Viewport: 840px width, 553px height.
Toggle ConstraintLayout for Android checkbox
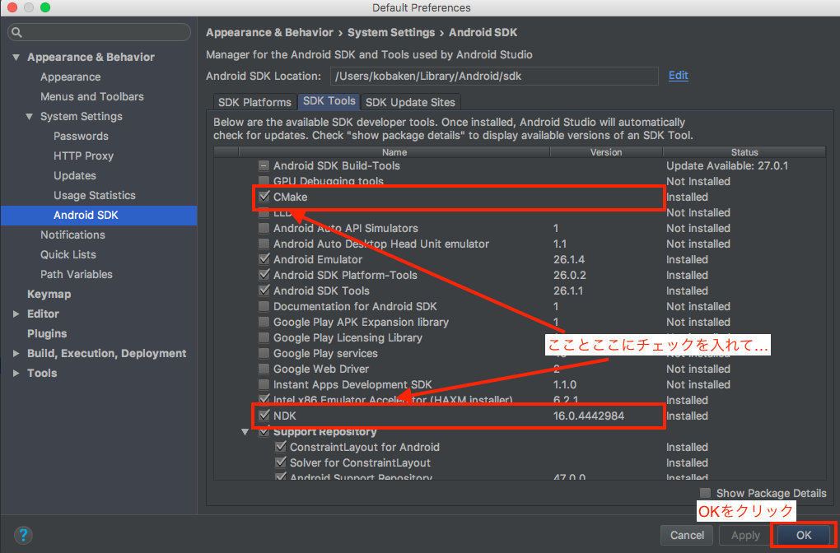[281, 447]
